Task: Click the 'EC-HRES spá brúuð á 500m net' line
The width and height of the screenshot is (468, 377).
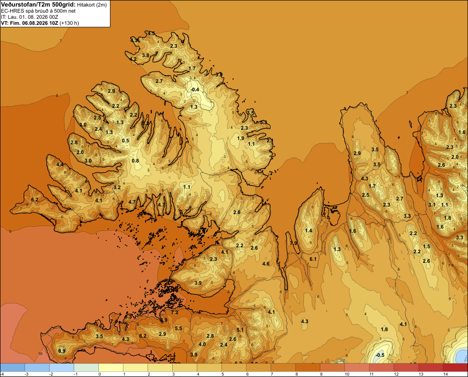Action: (38, 11)
